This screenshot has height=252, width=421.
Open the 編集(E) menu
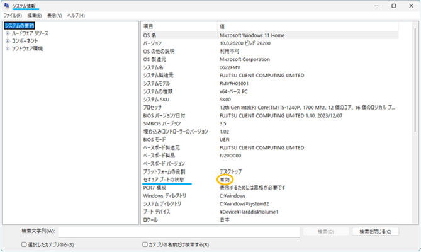[x=35, y=15]
